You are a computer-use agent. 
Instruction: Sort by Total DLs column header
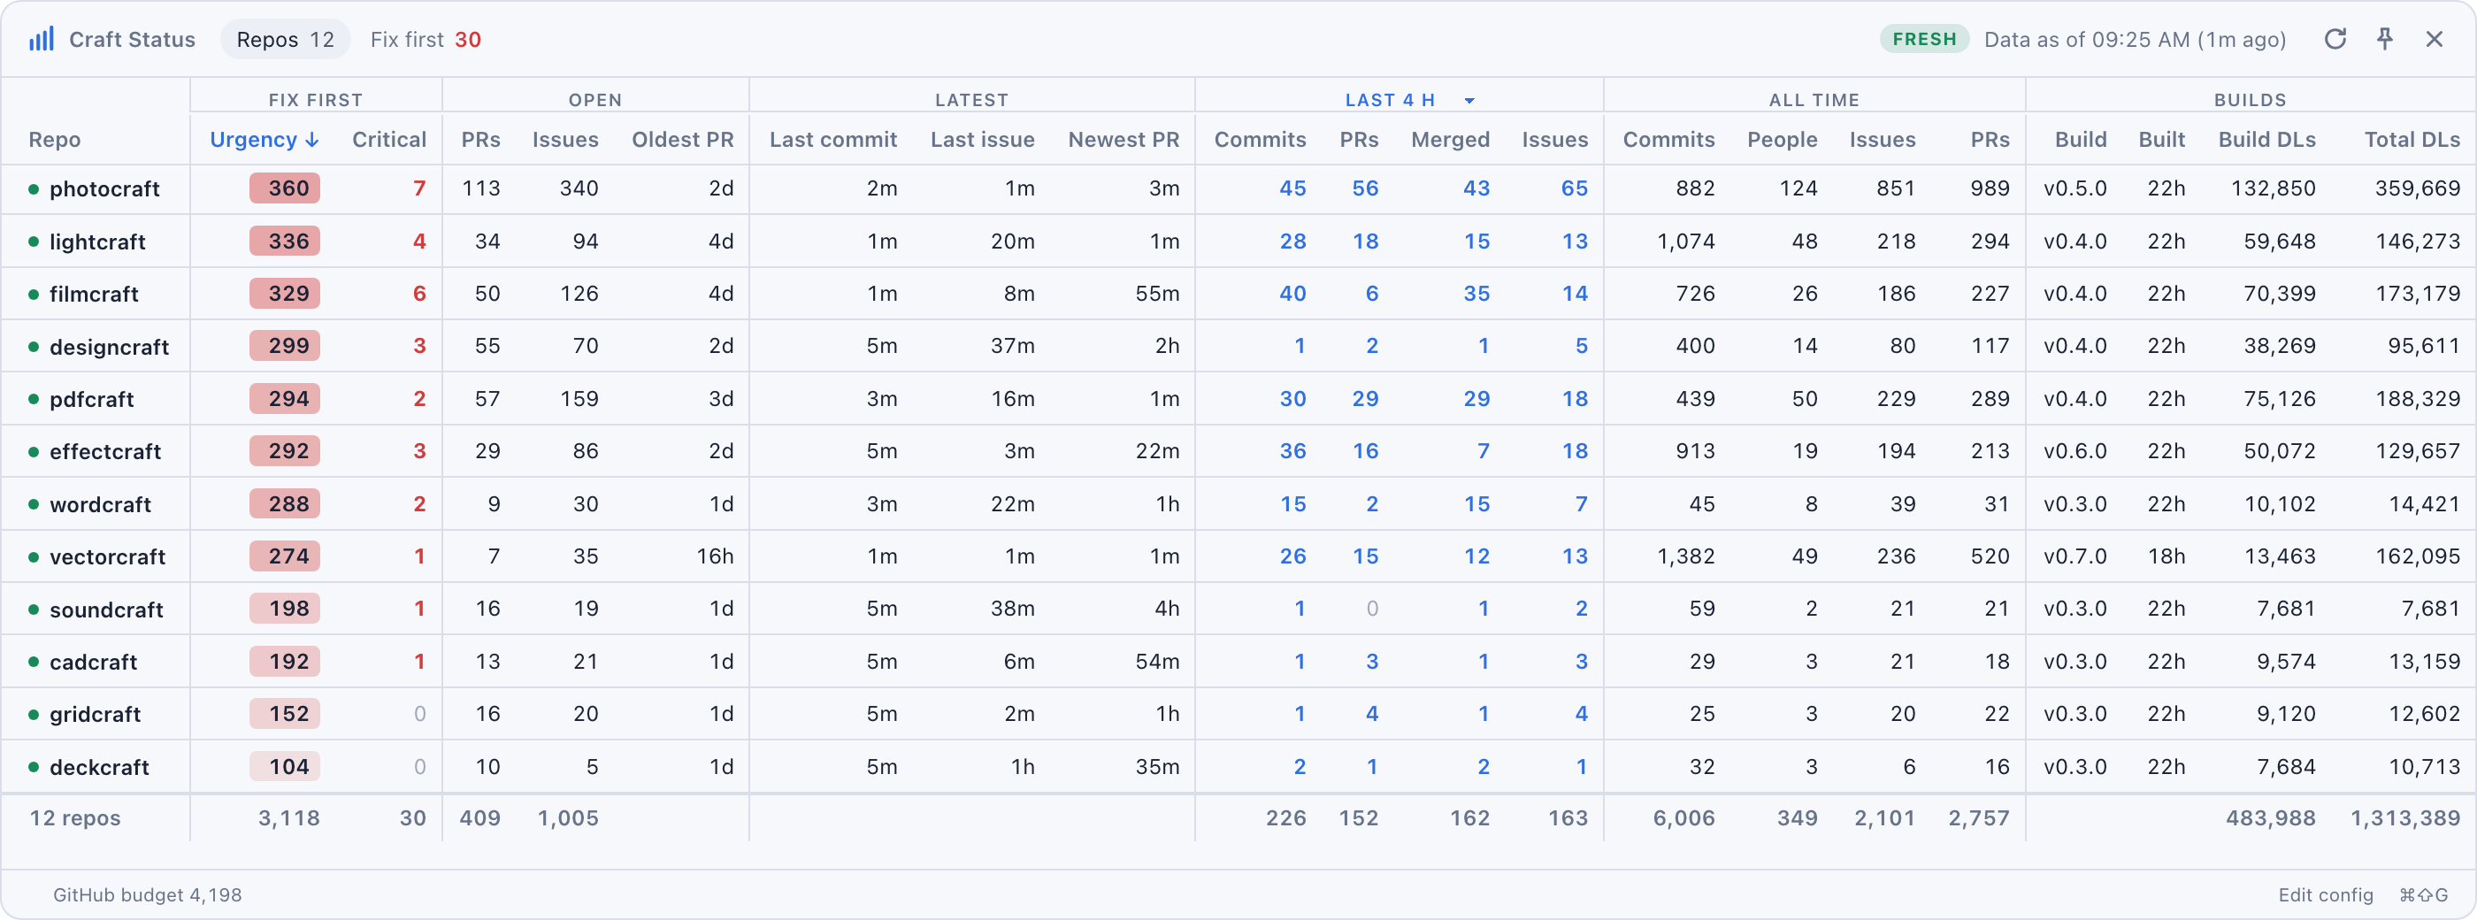(2412, 140)
